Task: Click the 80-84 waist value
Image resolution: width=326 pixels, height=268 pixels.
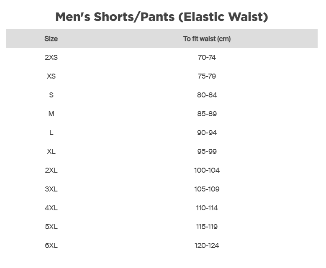Action: tap(207, 95)
